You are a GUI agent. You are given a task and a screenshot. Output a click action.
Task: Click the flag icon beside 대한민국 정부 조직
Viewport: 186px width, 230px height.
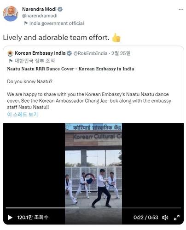[x=11, y=61]
